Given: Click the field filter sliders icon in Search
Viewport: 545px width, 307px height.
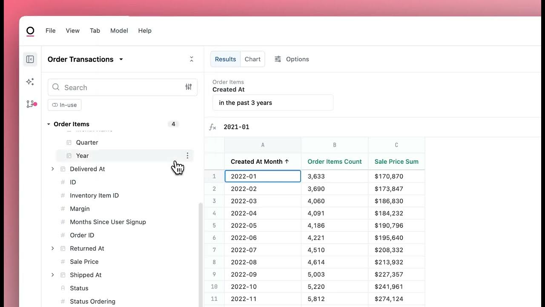Looking at the screenshot, I should pyautogui.click(x=188, y=87).
